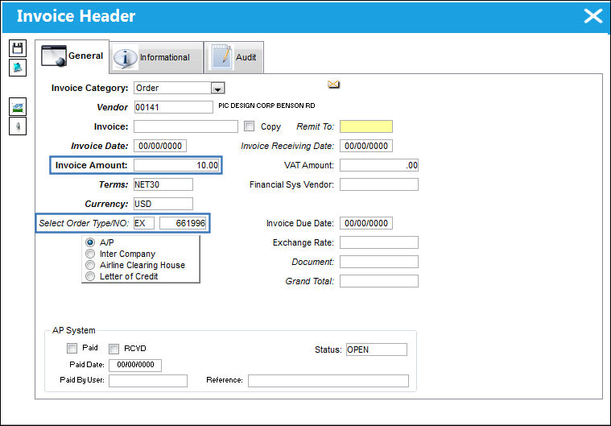Open the Informational tab
611x426 pixels.
point(156,57)
